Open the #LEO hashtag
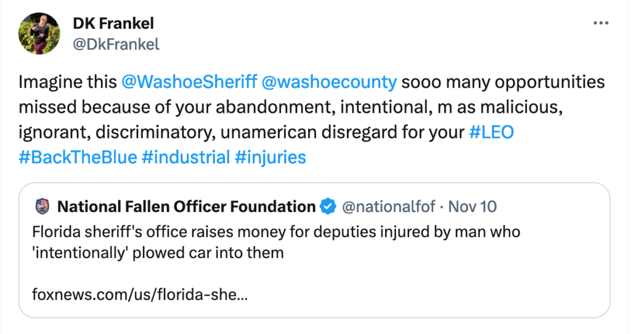This screenshot has width=631, height=334. point(491,132)
